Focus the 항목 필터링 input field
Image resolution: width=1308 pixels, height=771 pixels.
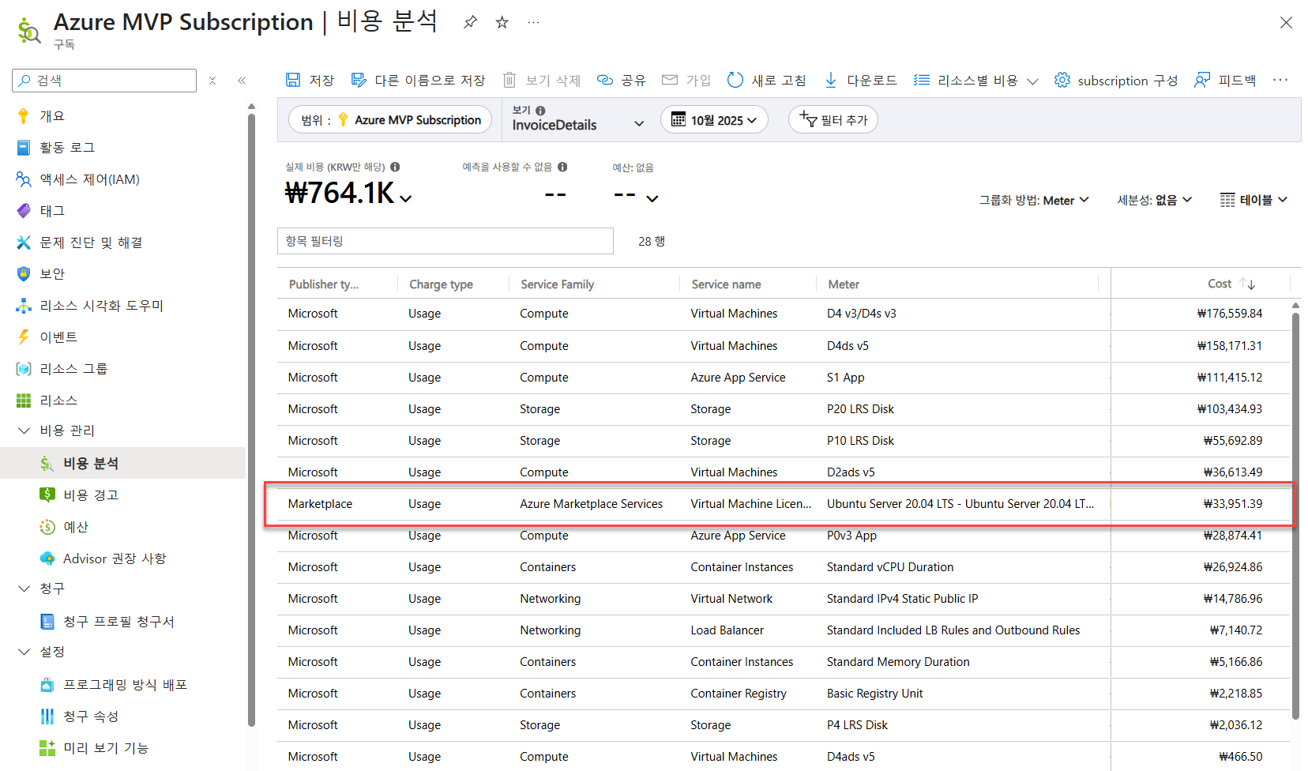[445, 241]
